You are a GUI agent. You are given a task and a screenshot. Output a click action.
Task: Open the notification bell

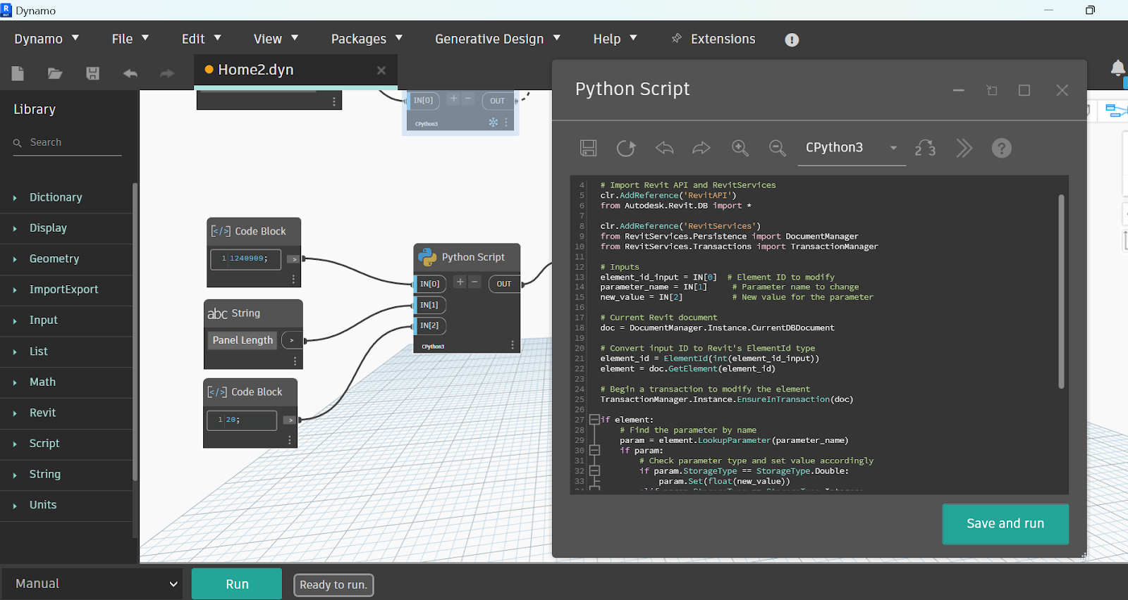[1118, 68]
